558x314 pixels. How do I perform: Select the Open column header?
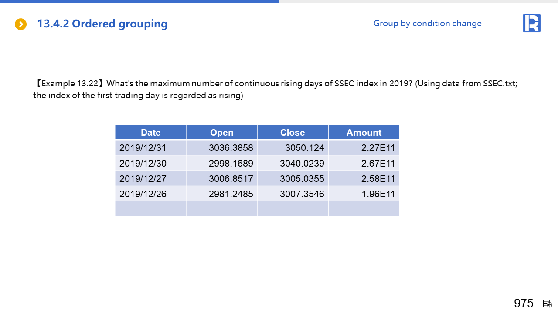(x=221, y=133)
